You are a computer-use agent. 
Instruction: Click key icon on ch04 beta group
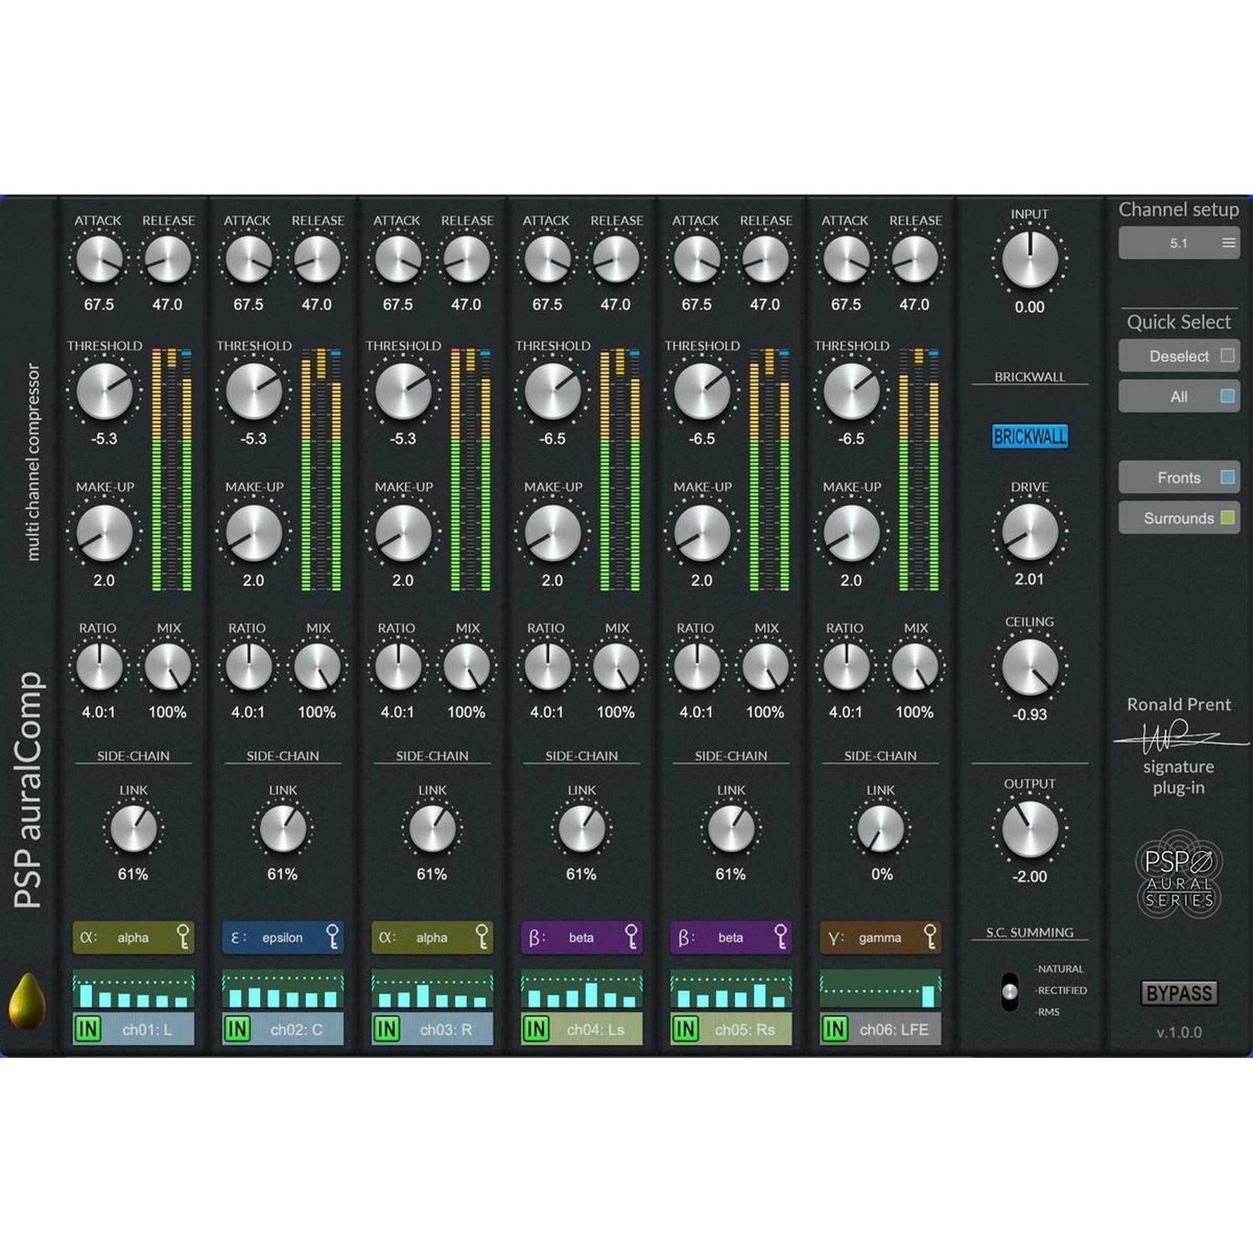pyautogui.click(x=631, y=937)
